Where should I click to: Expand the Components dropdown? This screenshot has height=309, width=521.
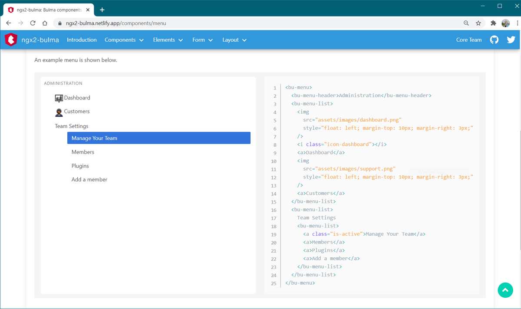coord(124,39)
